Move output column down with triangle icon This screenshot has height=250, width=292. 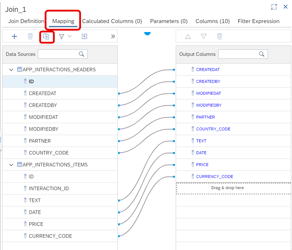[204, 36]
